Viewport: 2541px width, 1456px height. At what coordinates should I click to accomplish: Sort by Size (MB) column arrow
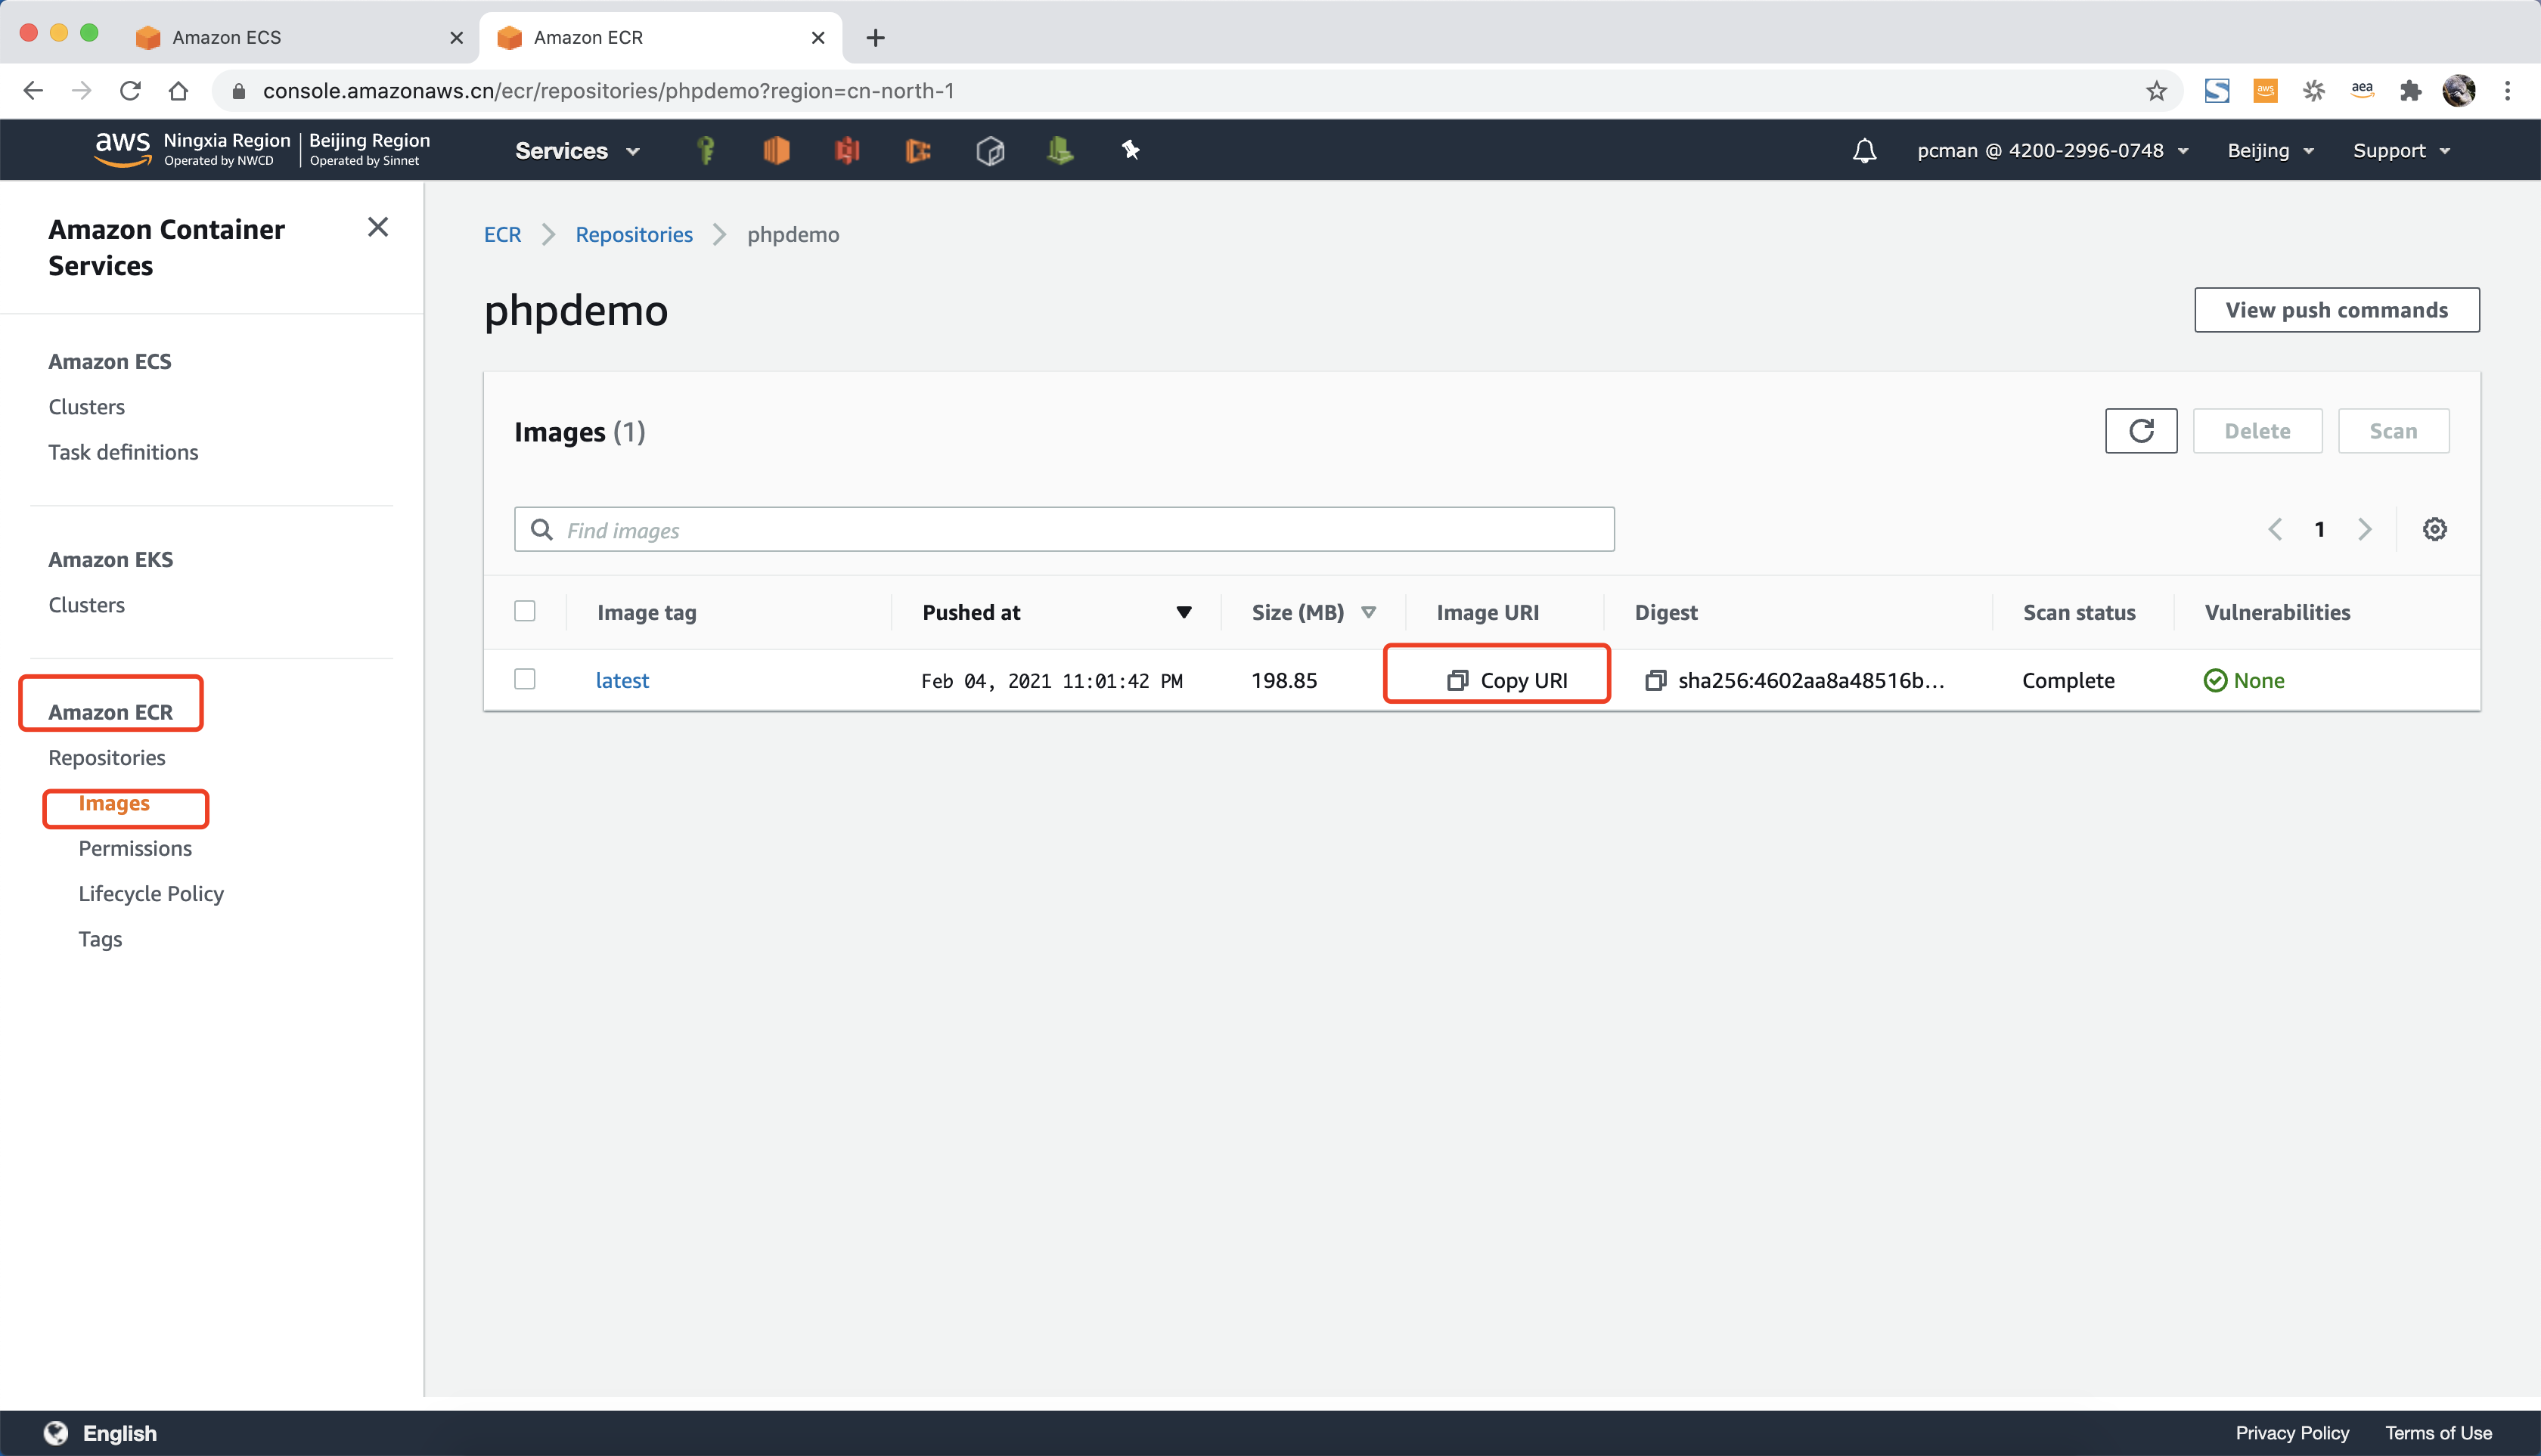(1369, 612)
